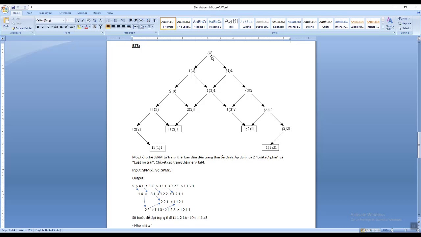Screen dimensions: 421x237
Task: Show or hide paragraph marks
Action: coord(155,20)
